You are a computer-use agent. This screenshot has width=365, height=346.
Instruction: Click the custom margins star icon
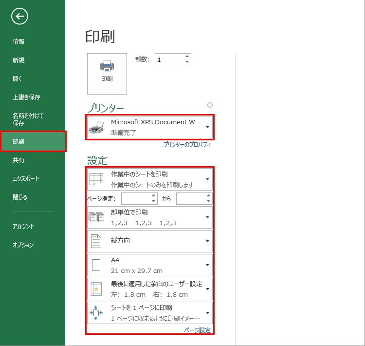coord(96,289)
